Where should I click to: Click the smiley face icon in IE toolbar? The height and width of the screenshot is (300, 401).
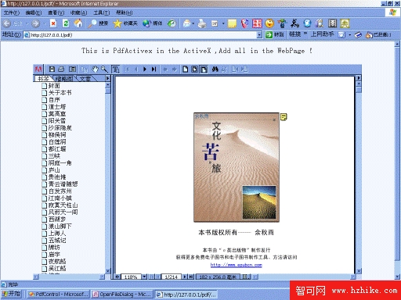pos(269,23)
